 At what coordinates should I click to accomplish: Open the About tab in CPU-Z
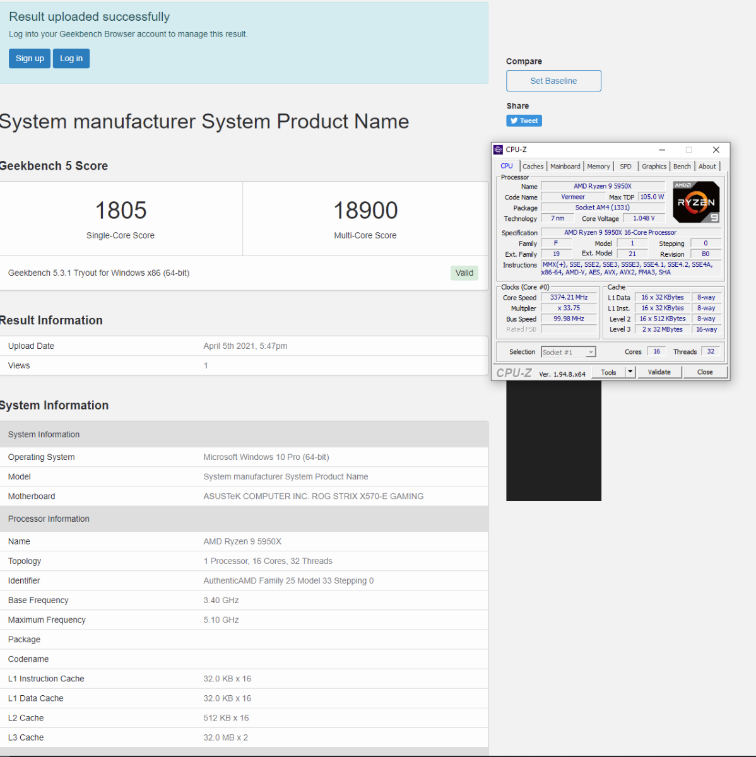tap(707, 167)
